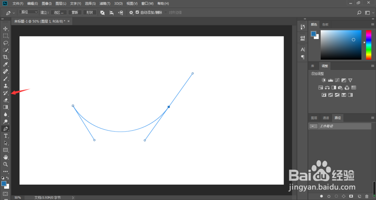Open the Paragraph panel icon

click(x=303, y=57)
